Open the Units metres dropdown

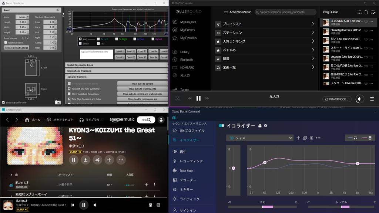coord(23,17)
